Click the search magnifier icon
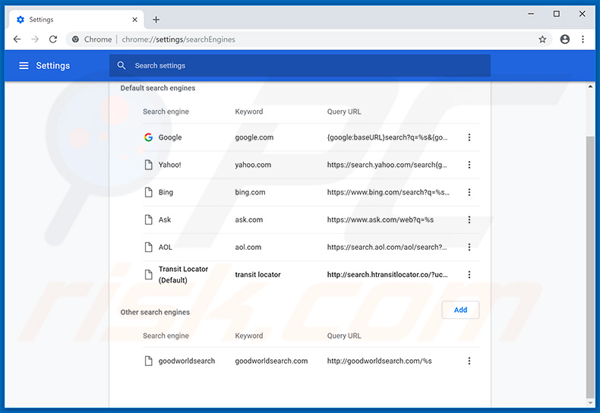 [122, 65]
